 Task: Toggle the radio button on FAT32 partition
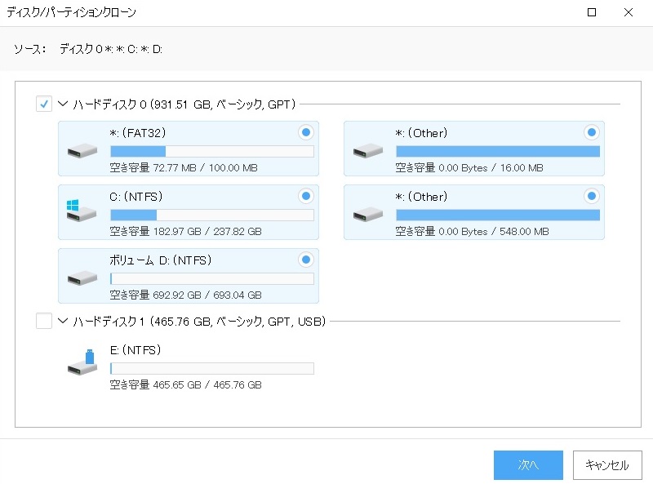coord(305,132)
